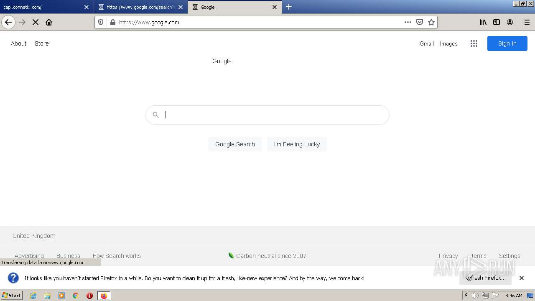Open Firefox hamburger menu
The image size is (535, 301).
[x=527, y=22]
